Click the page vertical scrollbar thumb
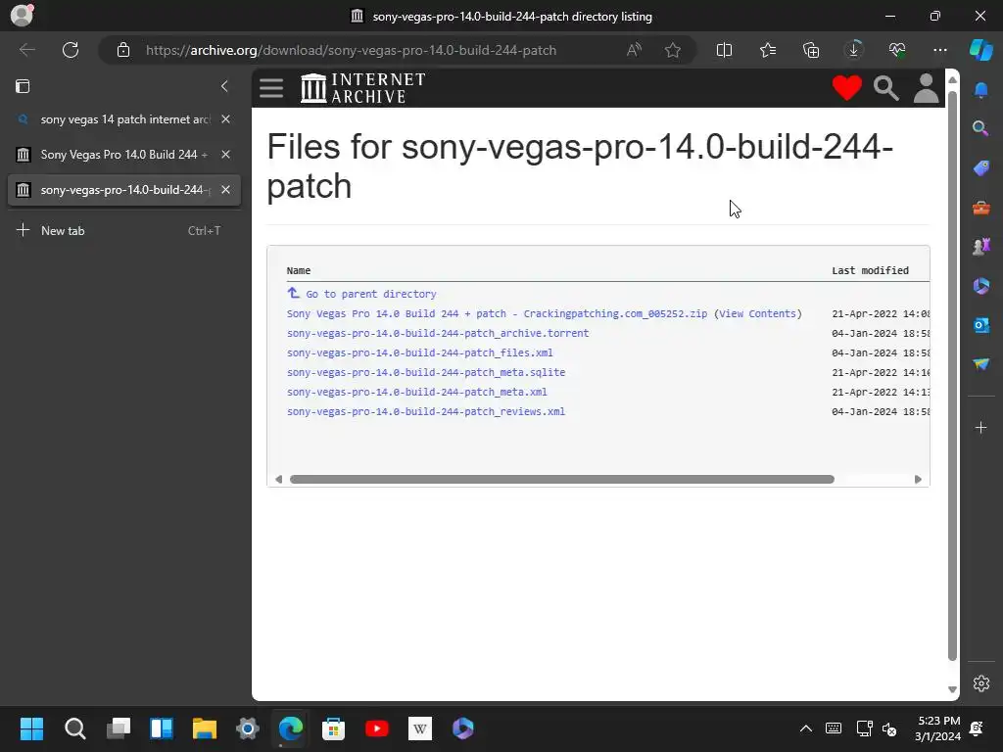1003x752 pixels. pyautogui.click(x=952, y=376)
